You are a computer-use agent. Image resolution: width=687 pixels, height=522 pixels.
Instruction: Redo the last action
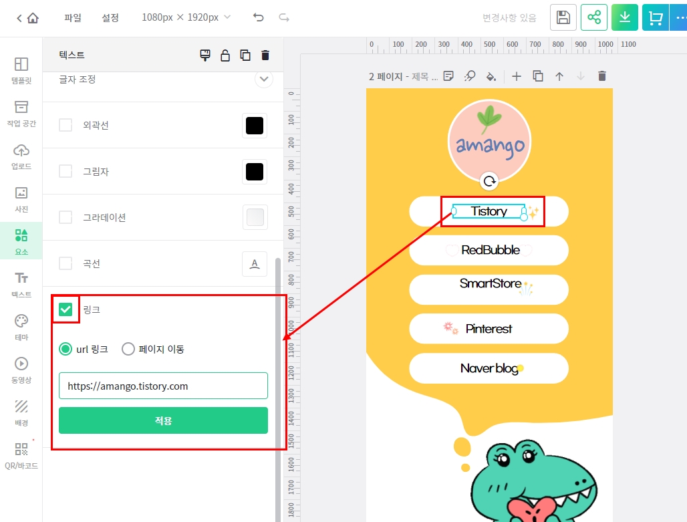point(284,17)
